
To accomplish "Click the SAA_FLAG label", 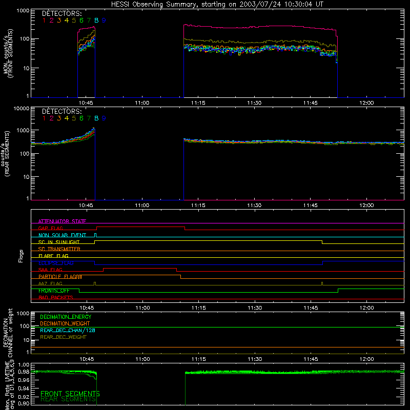I will click(50, 270).
